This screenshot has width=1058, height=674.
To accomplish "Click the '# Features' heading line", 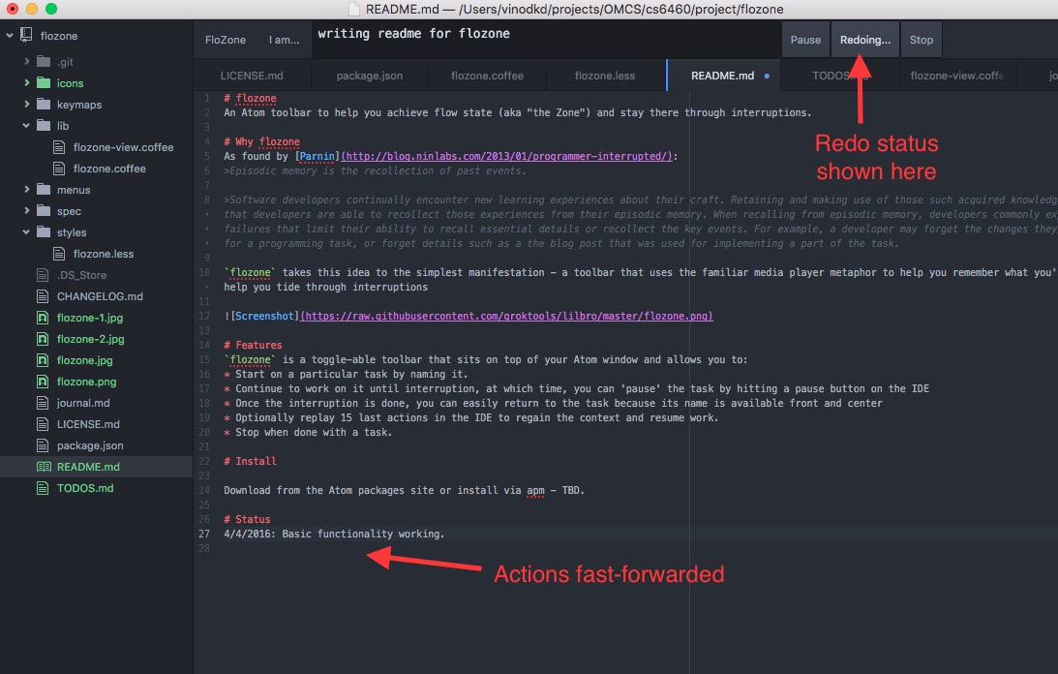I will 253,345.
